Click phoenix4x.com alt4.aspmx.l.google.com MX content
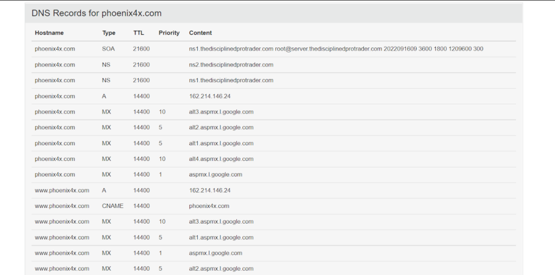Screen dimensions: 555x275 tap(221, 159)
